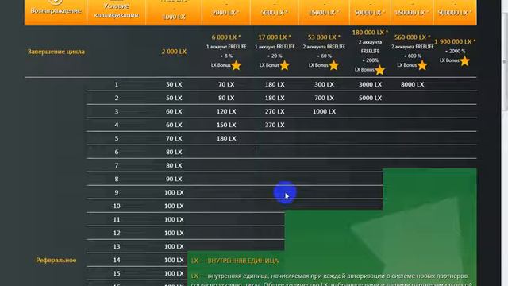This screenshot has height=286, width=508.
Task: Click the row number 15 cell
Action: (117, 273)
